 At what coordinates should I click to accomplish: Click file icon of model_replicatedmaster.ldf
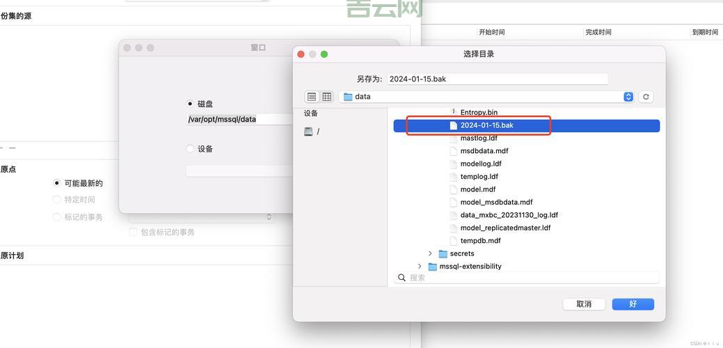[x=454, y=228]
